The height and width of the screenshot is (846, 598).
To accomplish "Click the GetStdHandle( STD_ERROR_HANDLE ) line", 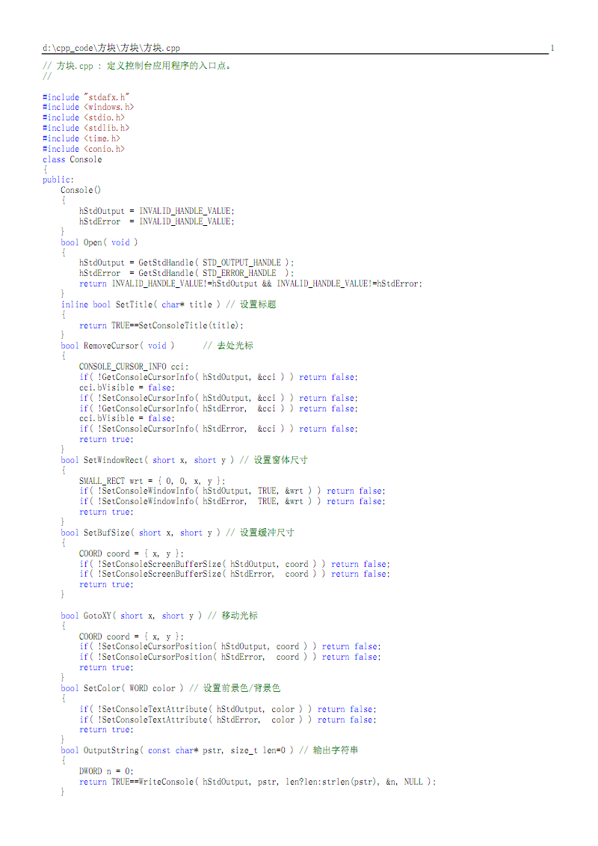I will pyautogui.click(x=187, y=273).
